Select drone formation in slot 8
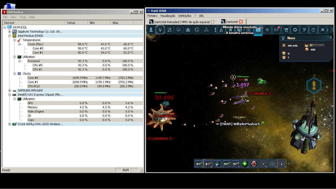Screen dimensions: 336x189 pyautogui.click(x=263, y=164)
